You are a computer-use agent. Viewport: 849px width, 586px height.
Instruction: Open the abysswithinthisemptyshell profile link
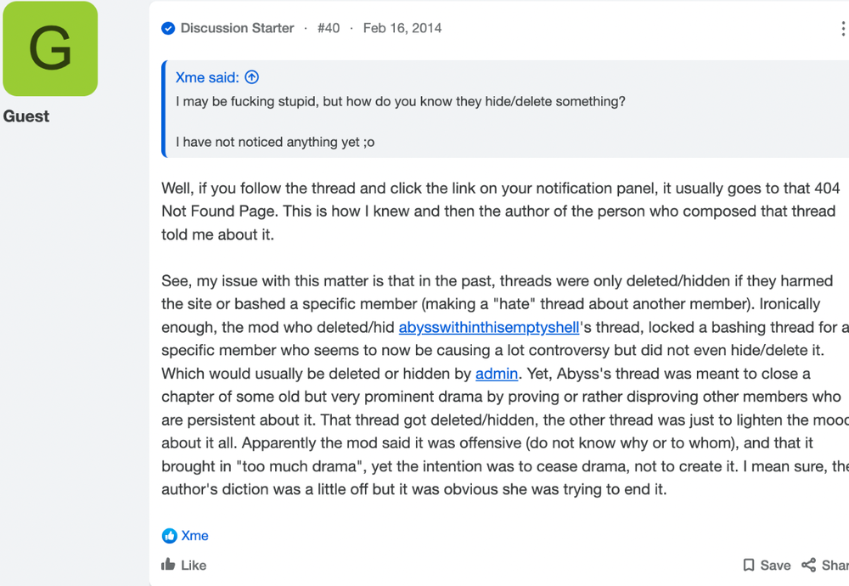pyautogui.click(x=489, y=327)
